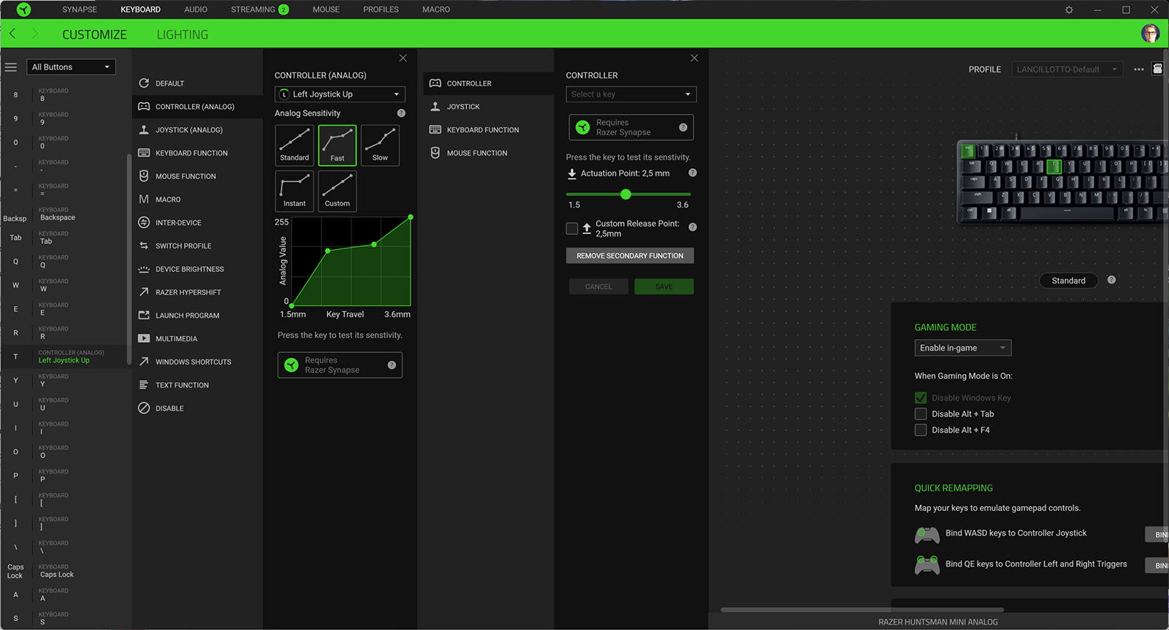Viewport: 1169px width, 630px height.
Task: Click top-right curve point on analog graph
Action: click(x=411, y=217)
